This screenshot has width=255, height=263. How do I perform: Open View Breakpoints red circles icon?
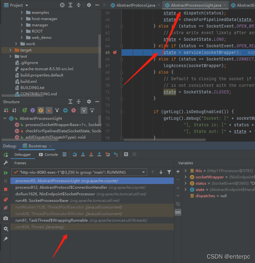6,200
